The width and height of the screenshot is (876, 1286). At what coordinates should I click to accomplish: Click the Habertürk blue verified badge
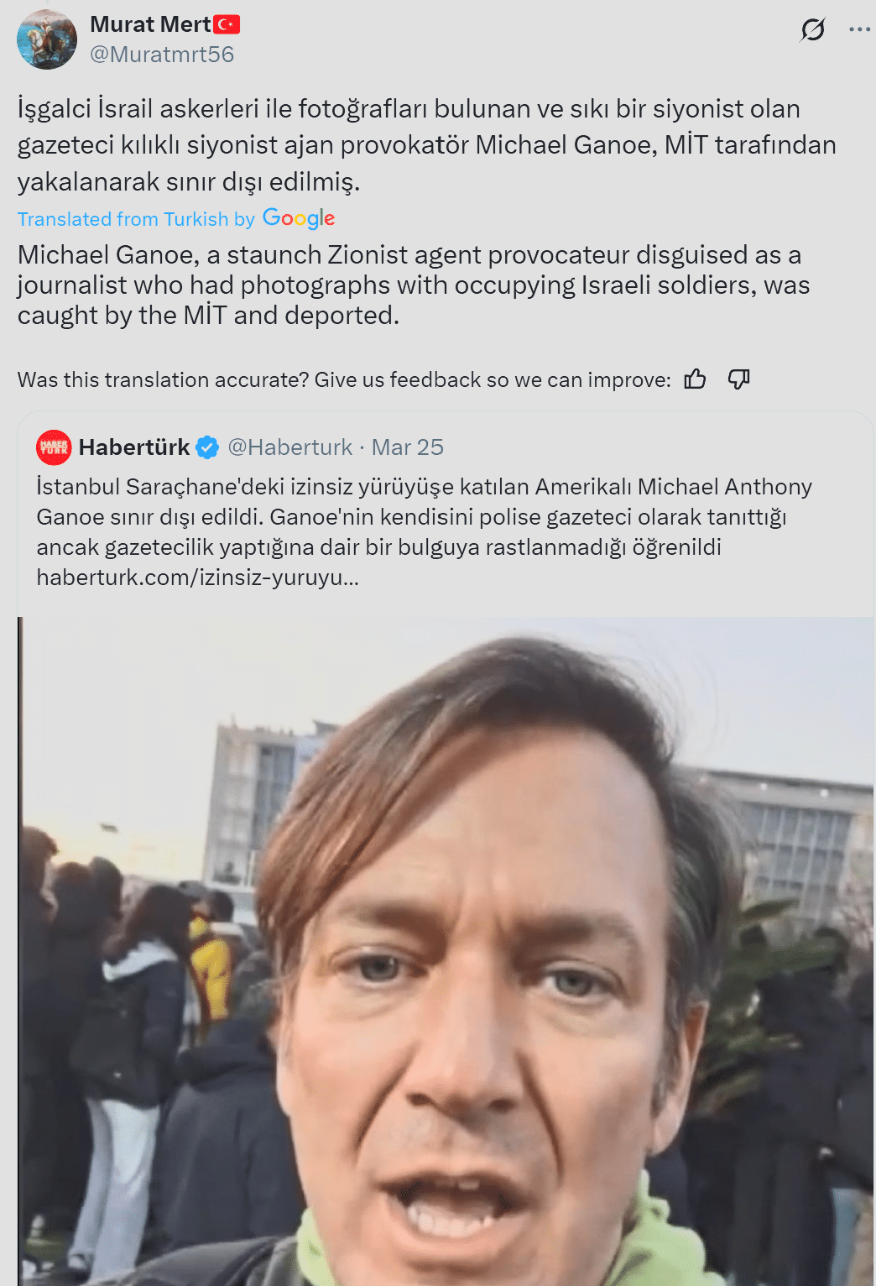pos(207,447)
